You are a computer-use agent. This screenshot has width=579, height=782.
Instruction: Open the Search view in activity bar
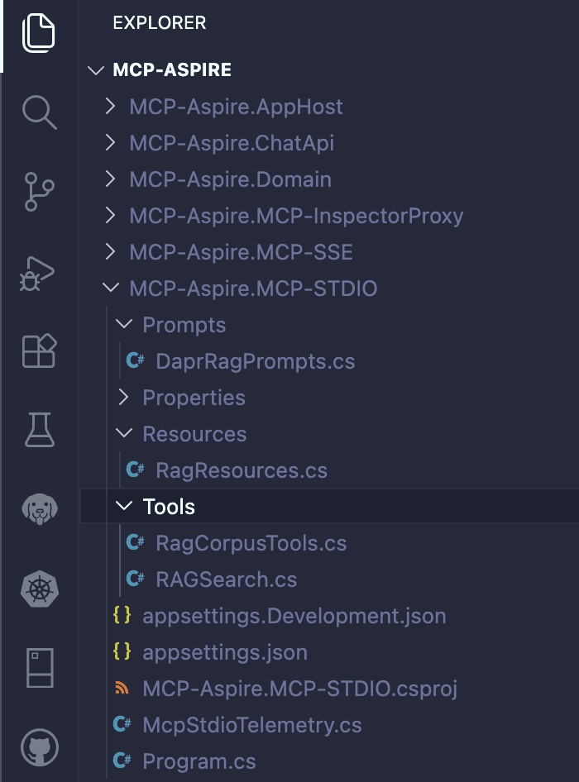click(40, 112)
